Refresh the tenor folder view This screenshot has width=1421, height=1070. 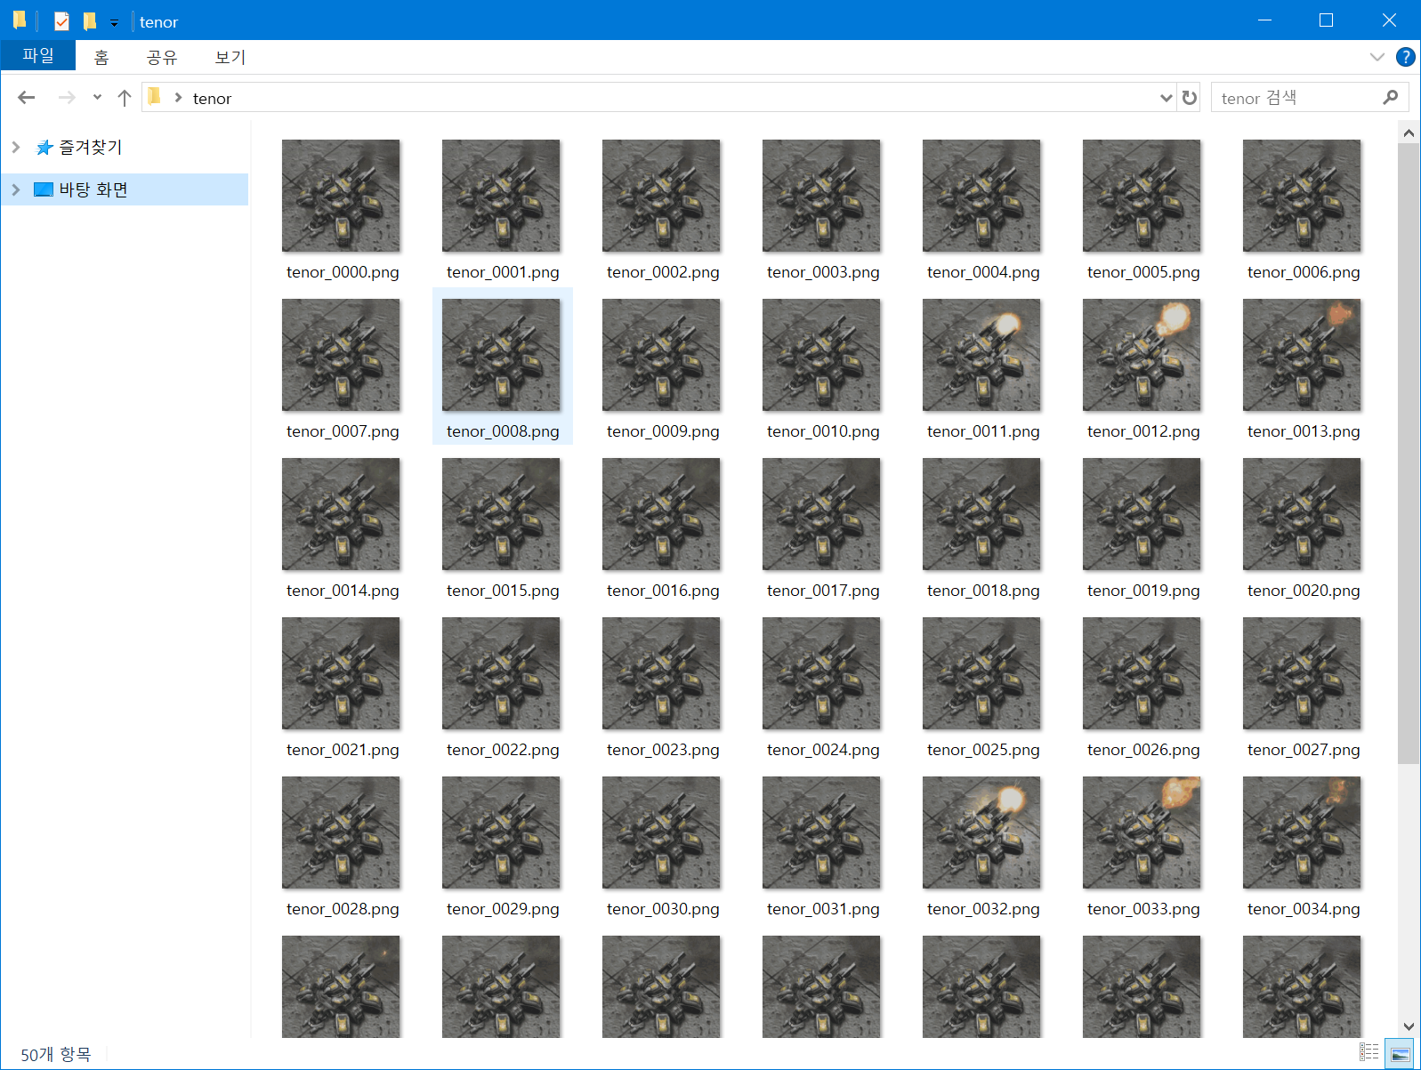coord(1190,98)
